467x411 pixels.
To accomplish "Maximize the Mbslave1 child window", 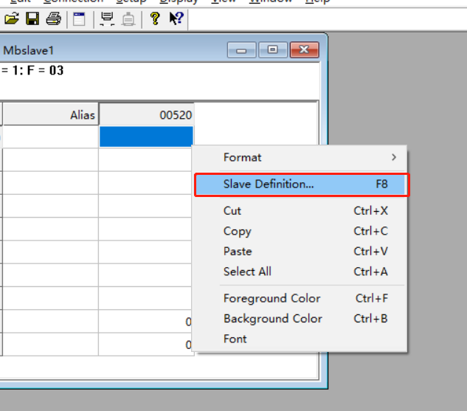I will (x=273, y=50).
